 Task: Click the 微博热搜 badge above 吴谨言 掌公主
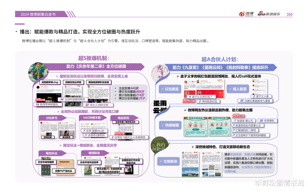[239, 116]
